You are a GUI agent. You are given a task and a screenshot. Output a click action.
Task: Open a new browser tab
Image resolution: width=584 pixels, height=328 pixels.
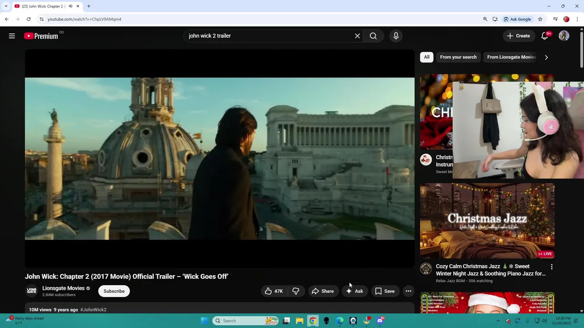[89, 6]
